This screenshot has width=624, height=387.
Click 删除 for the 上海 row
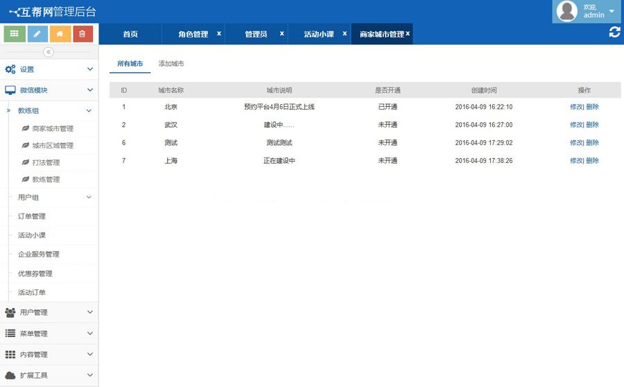click(593, 160)
